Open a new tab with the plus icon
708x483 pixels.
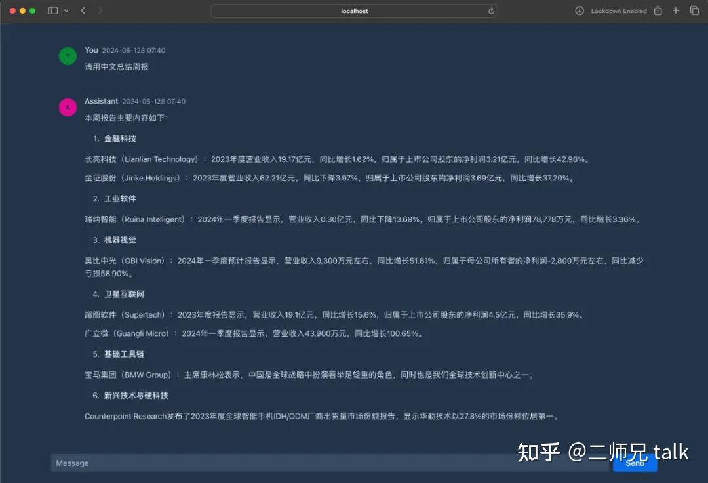676,10
